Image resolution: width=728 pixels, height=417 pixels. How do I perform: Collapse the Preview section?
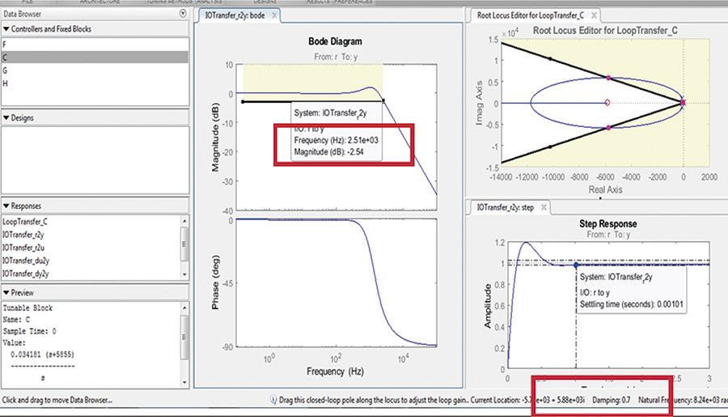click(6, 293)
